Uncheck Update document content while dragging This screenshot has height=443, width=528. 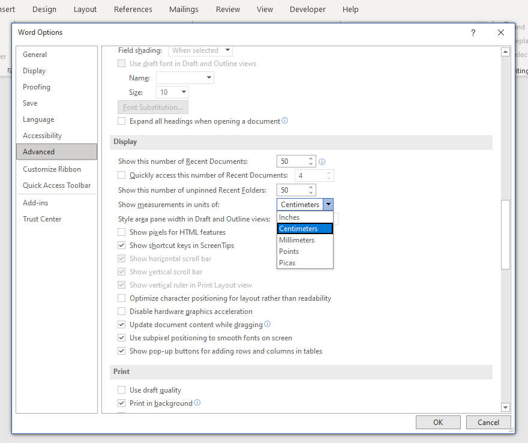pyautogui.click(x=122, y=324)
